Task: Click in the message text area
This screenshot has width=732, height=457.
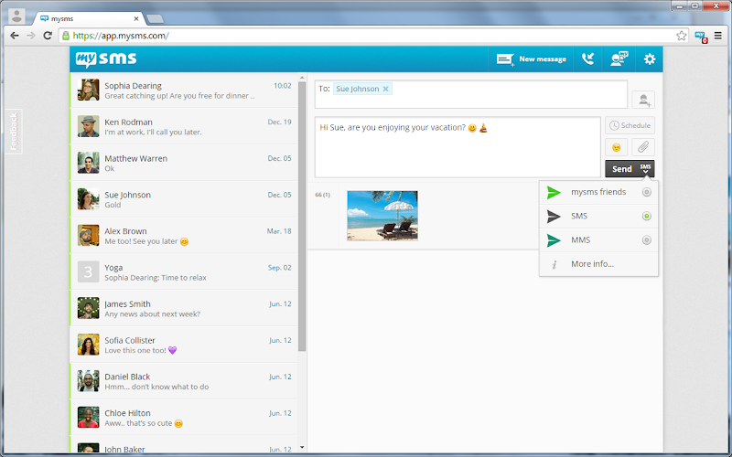Action: pos(457,147)
